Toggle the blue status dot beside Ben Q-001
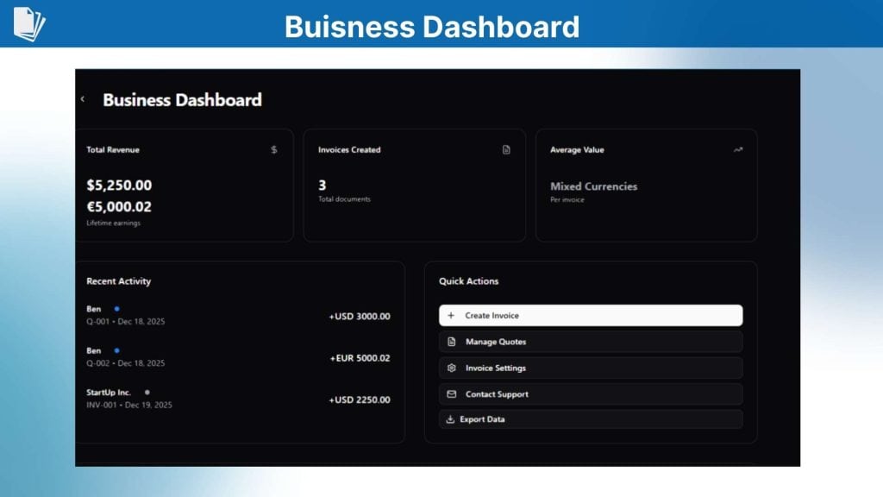Screen dimensions: 883x497 pos(118,308)
